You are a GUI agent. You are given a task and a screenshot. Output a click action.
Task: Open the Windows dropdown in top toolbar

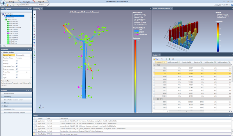point(42,5)
